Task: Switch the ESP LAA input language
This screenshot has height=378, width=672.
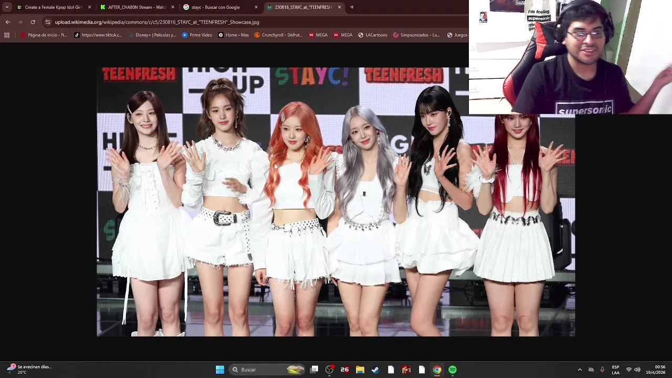Action: click(615, 370)
